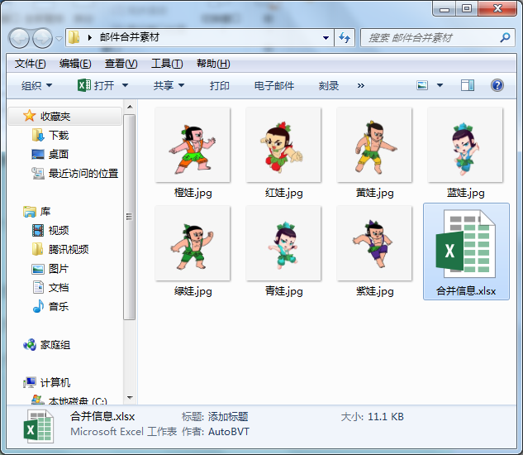The width and height of the screenshot is (523, 455).
Task: Expand the 打开 dropdown arrow
Action: (x=125, y=85)
